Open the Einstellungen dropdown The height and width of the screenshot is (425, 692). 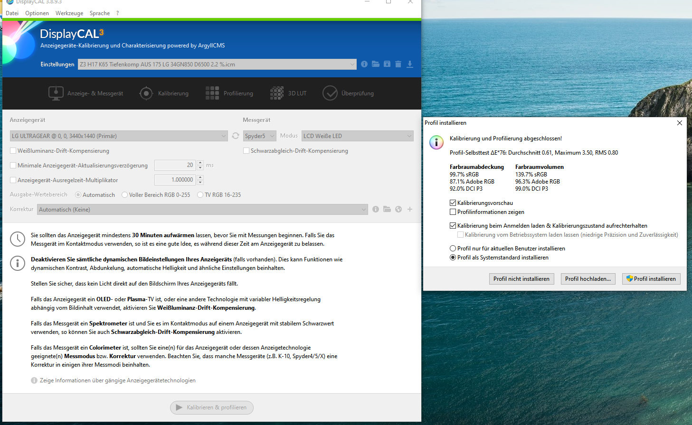pyautogui.click(x=217, y=64)
